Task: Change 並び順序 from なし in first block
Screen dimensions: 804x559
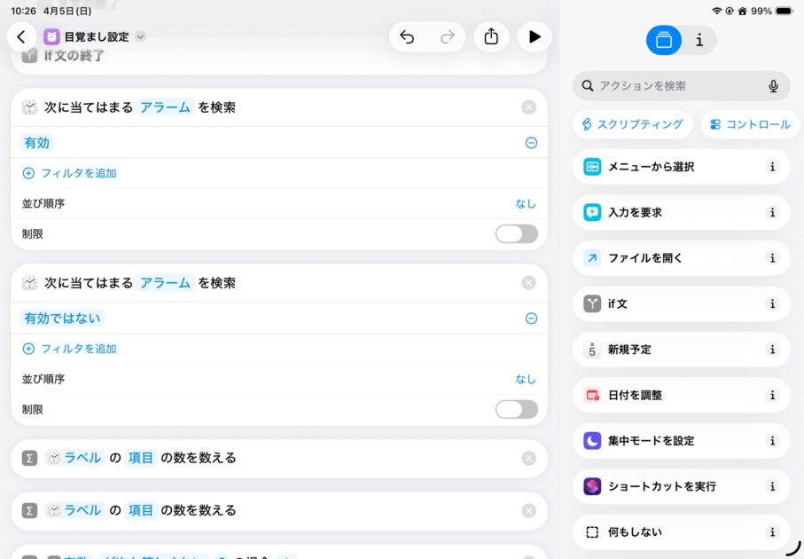Action: click(525, 203)
